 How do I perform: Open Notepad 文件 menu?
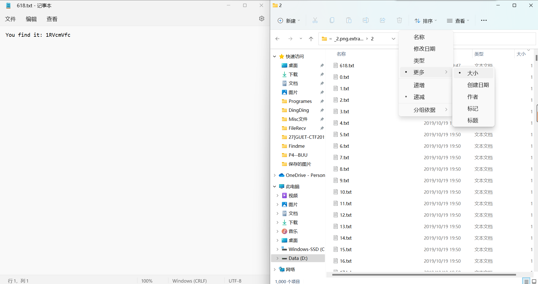tap(10, 19)
